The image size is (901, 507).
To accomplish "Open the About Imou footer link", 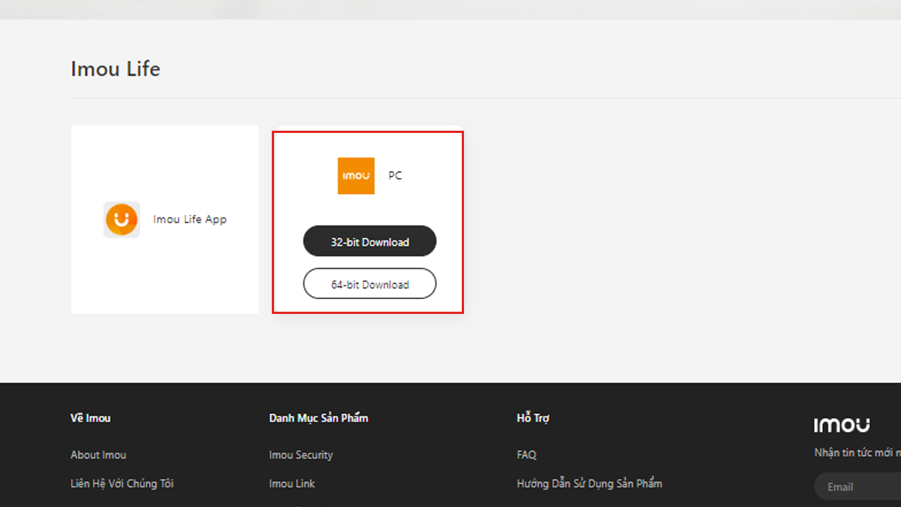I will click(98, 455).
